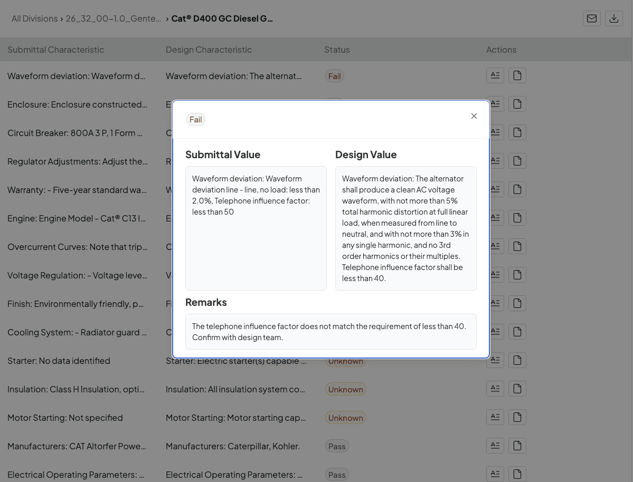Open text details icon for Waveform deviation row
The image size is (633, 482).
[x=495, y=75]
